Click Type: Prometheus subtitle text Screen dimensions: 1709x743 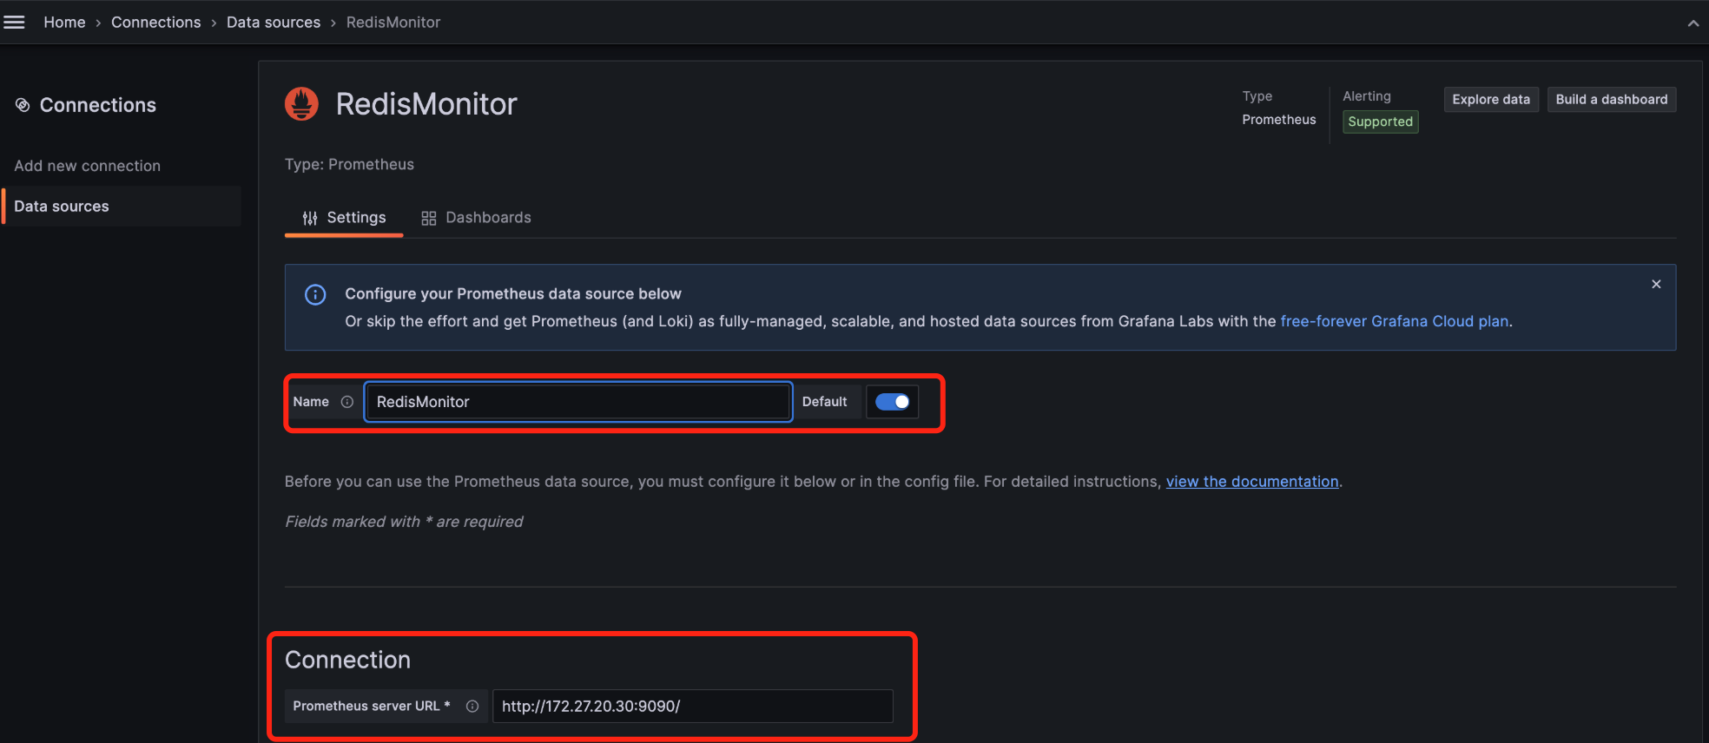349,165
